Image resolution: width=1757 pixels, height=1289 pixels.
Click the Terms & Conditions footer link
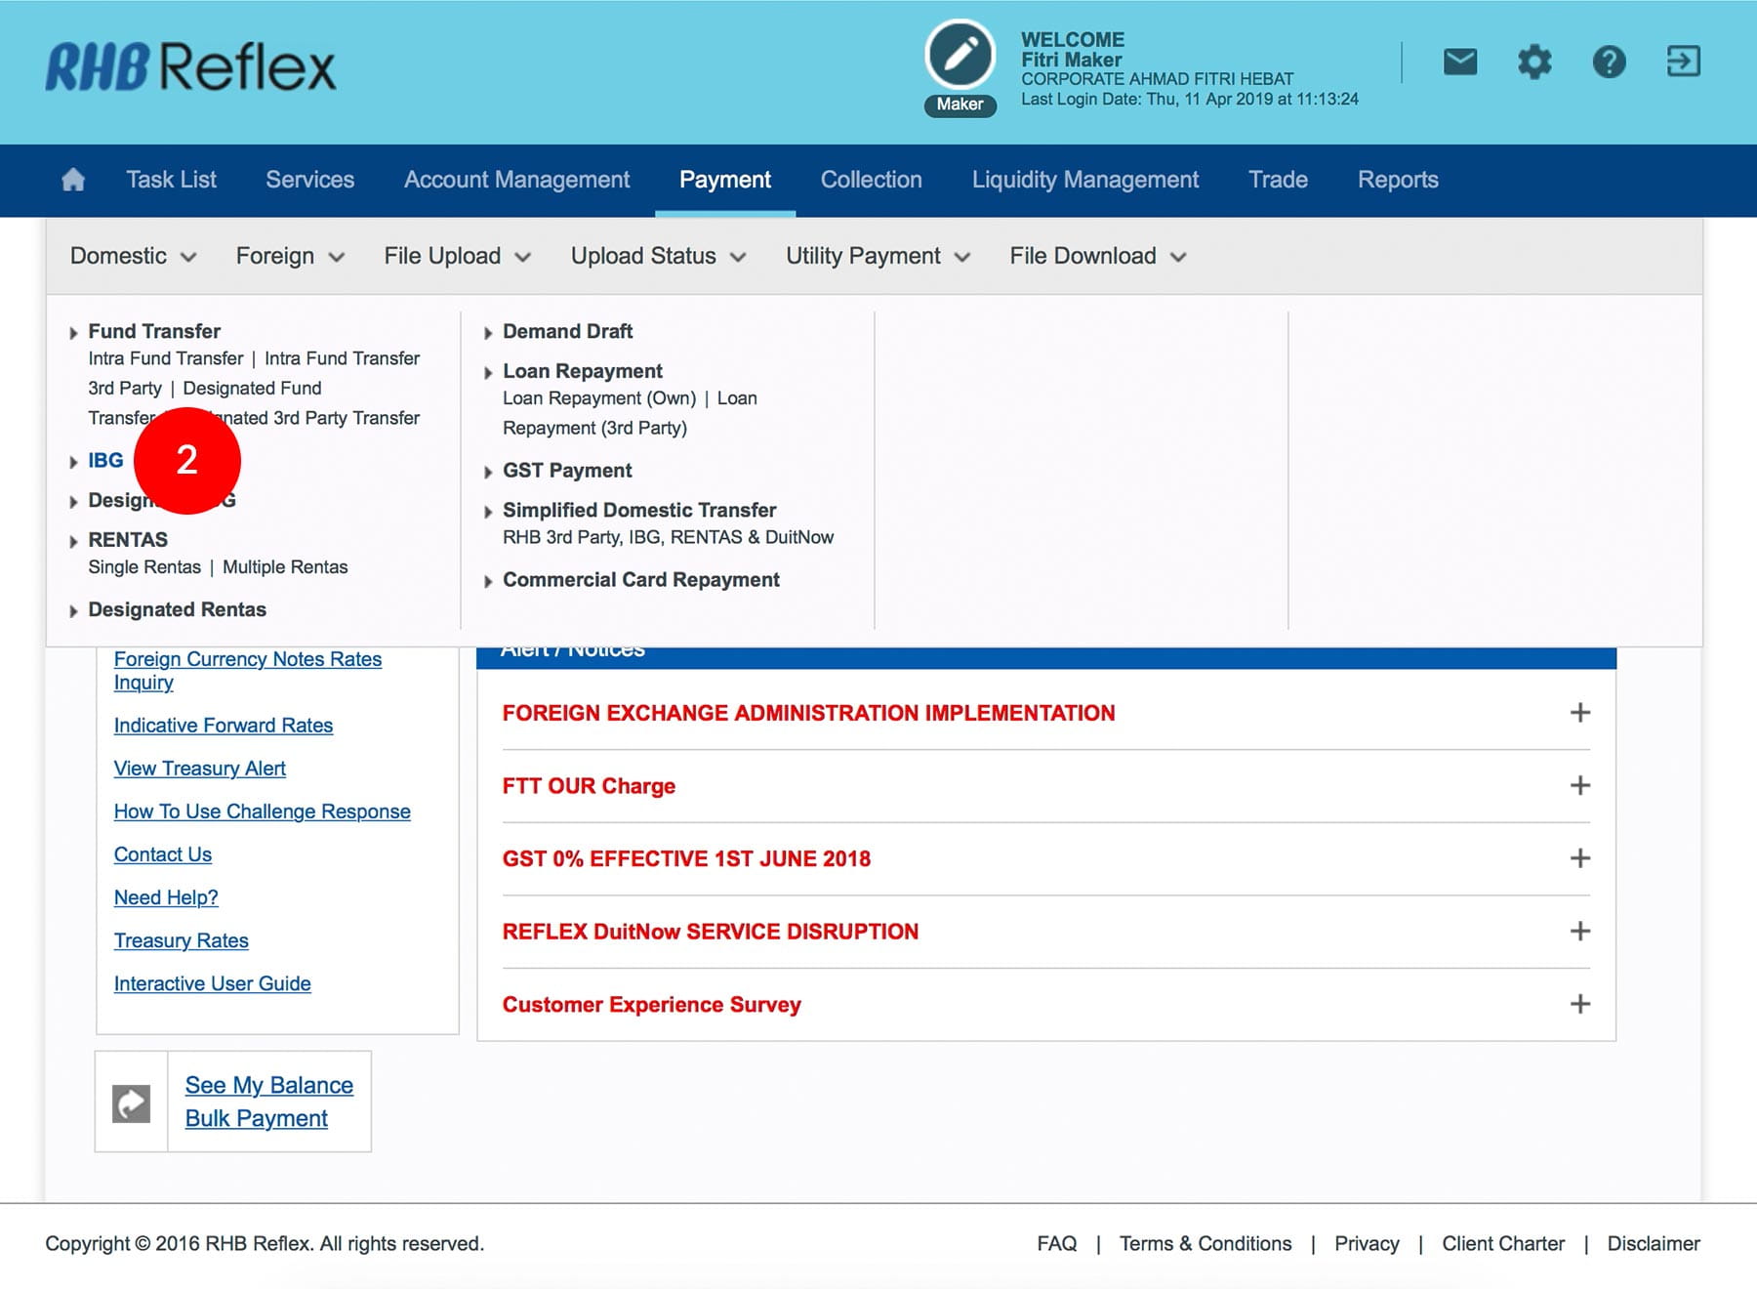[1205, 1243]
